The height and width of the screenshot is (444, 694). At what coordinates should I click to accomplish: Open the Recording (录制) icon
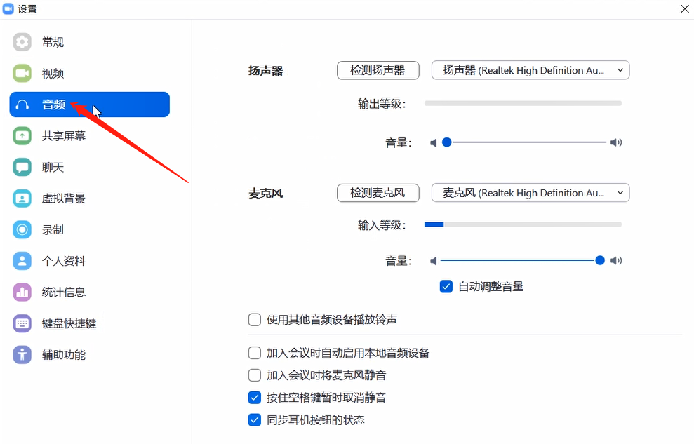(x=22, y=229)
